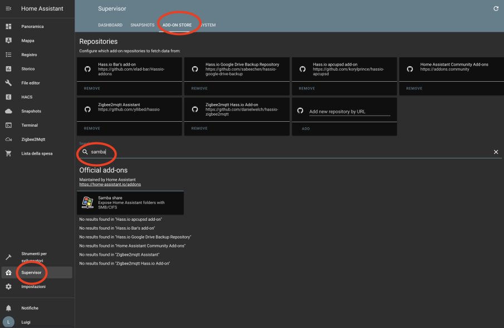Image resolution: width=504 pixels, height=328 pixels.
Task: Switch to the Dashboard tab
Action: (x=110, y=25)
